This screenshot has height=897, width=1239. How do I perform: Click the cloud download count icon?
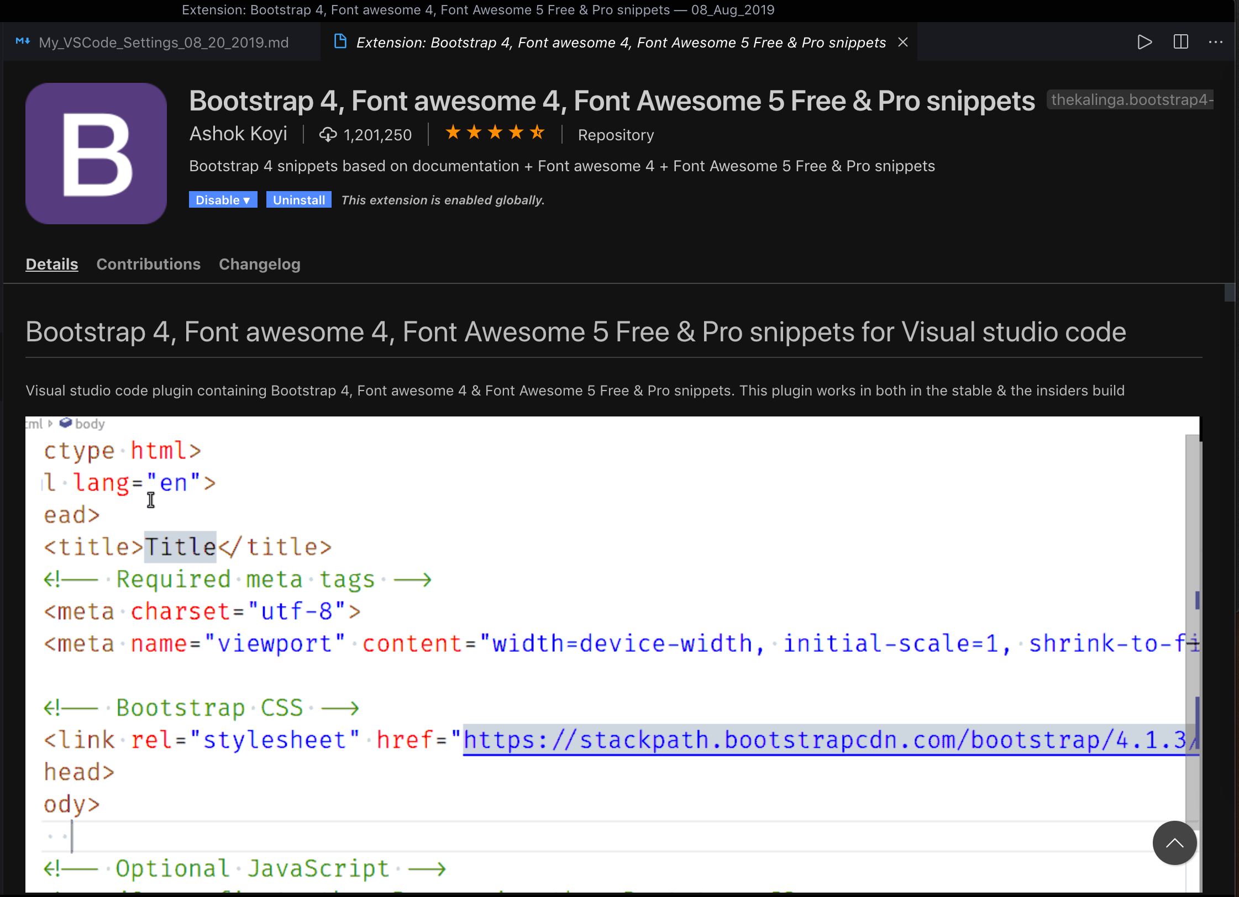point(327,134)
